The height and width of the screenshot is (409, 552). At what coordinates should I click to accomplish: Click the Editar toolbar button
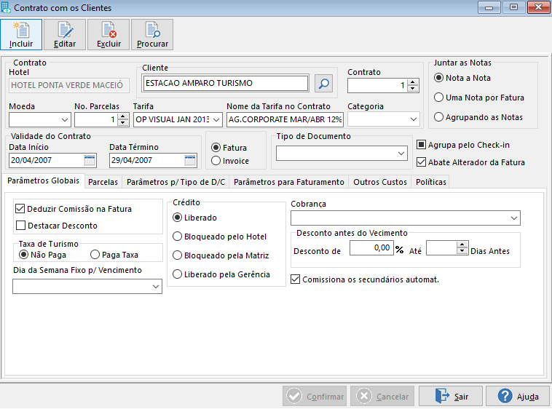pos(65,34)
